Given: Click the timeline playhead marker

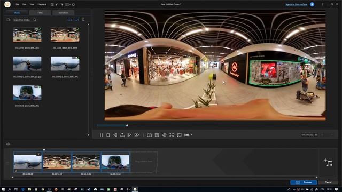Looking at the screenshot, I should pyautogui.click(x=44, y=150).
